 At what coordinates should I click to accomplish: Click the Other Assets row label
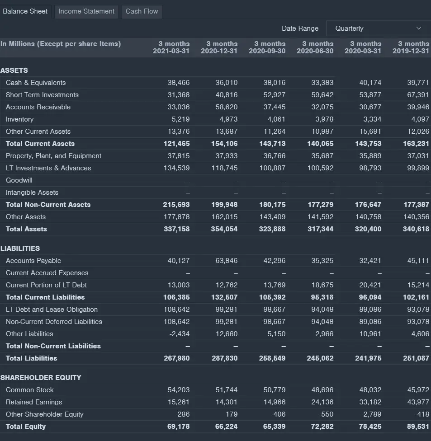(x=26, y=217)
